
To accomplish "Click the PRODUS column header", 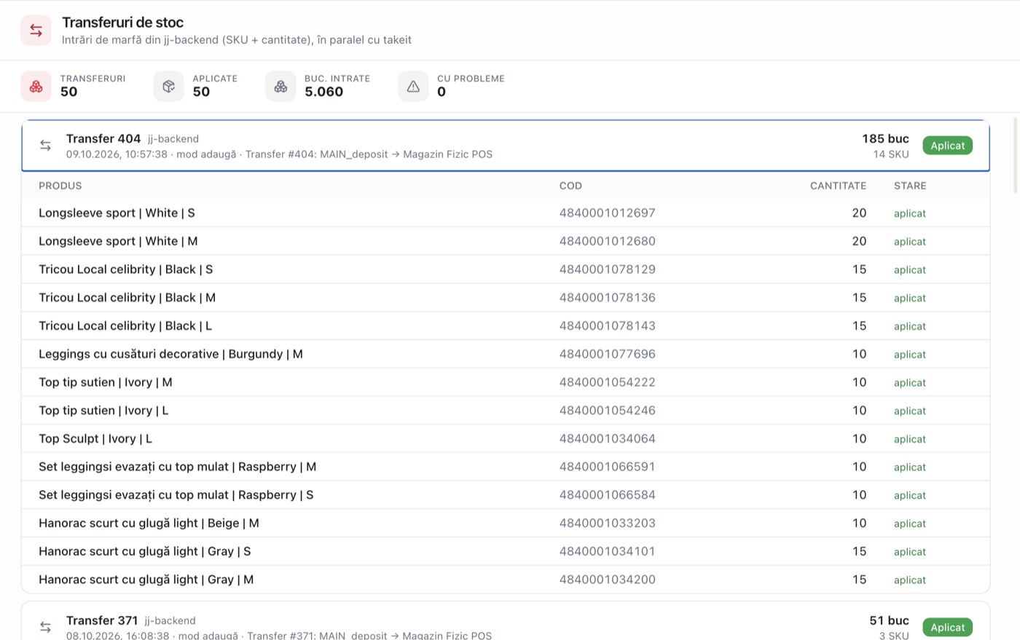I will (60, 186).
